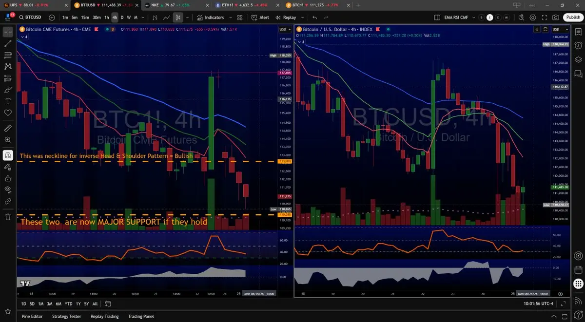Open the Strategy Tester panel

pos(67,316)
